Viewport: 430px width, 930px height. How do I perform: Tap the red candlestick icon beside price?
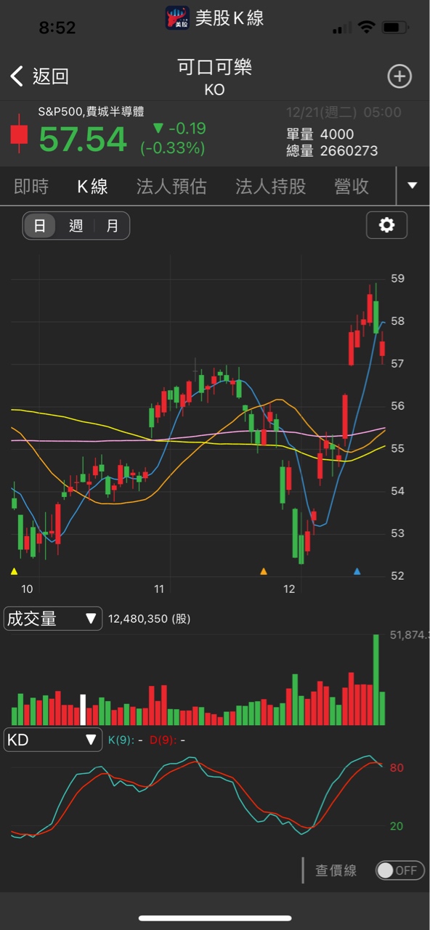(19, 134)
